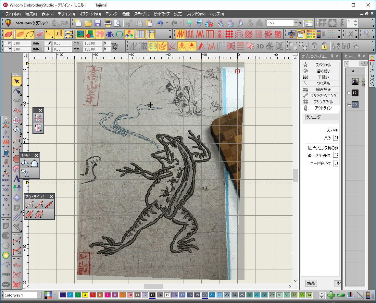The height and width of the screenshot is (303, 376).
Task: Select palette color 5 red swatch
Action: (93, 295)
